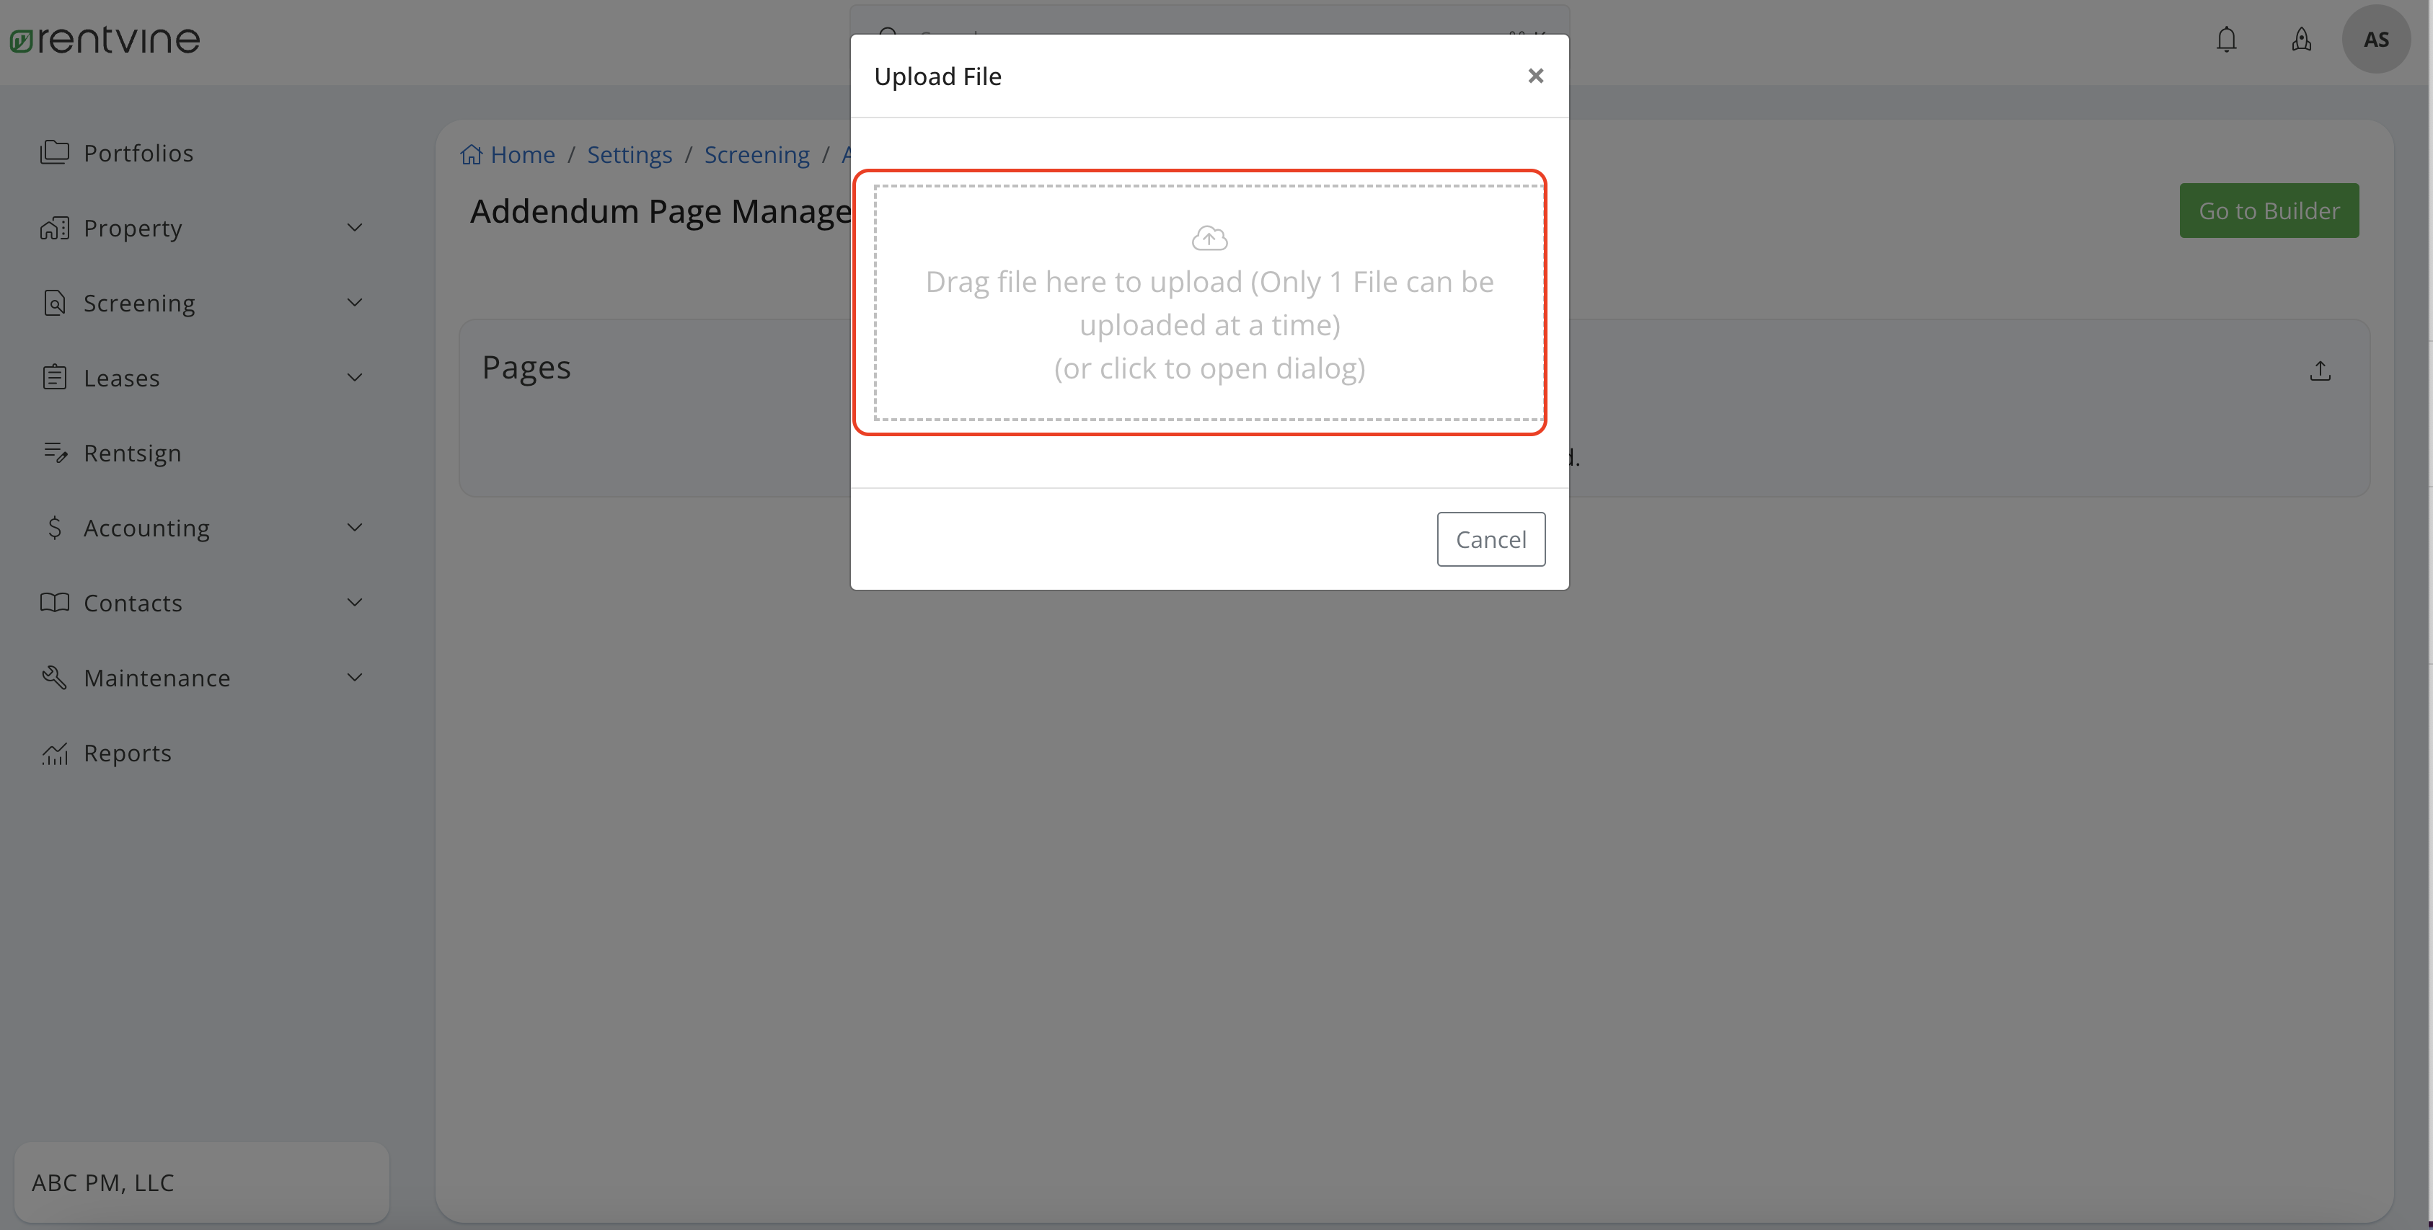Click the upload icon in the Pages panel
The width and height of the screenshot is (2433, 1230).
pyautogui.click(x=2321, y=370)
